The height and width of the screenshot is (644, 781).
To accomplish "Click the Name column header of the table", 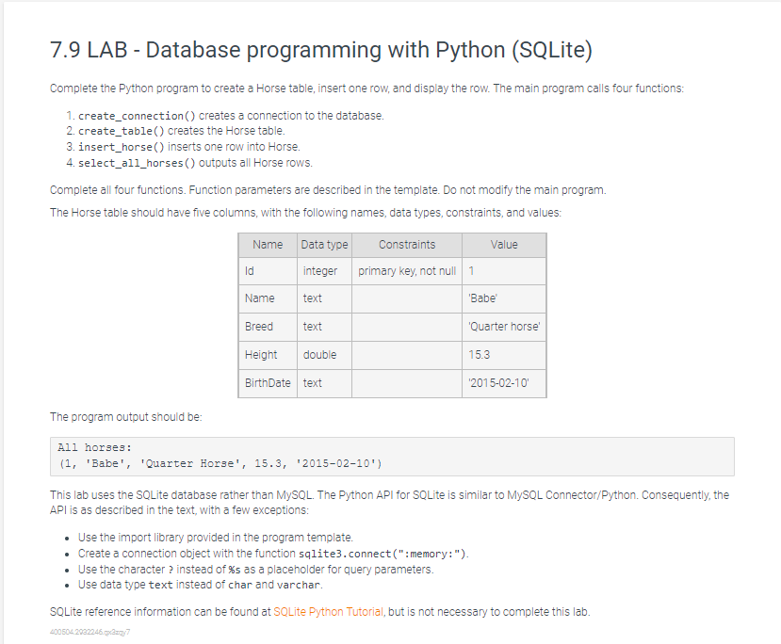I will pos(268,245).
